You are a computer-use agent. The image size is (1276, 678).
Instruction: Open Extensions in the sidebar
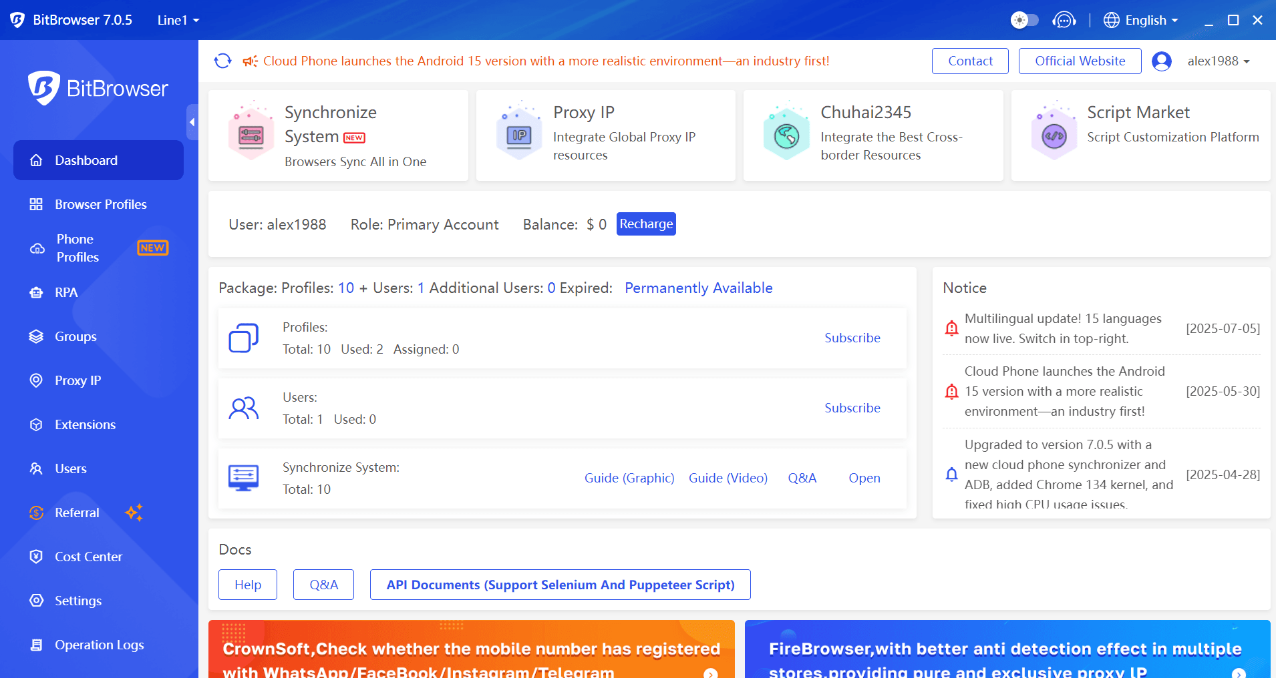[98, 424]
